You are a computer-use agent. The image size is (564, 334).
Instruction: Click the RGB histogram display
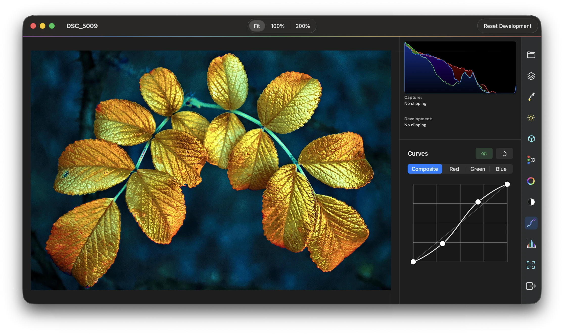(x=460, y=67)
